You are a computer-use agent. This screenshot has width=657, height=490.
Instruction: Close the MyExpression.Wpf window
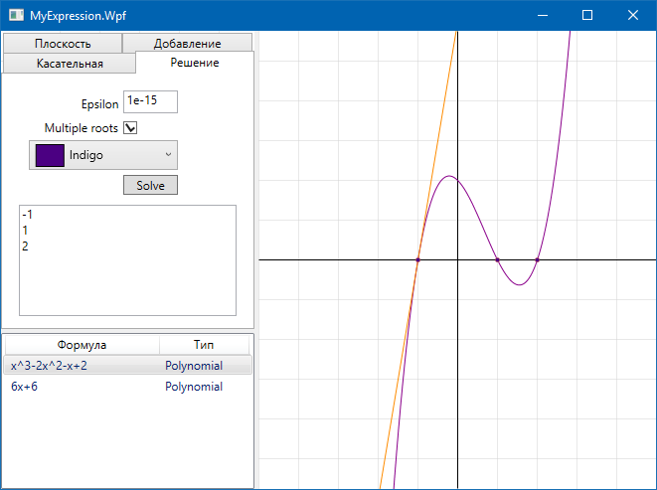point(633,16)
